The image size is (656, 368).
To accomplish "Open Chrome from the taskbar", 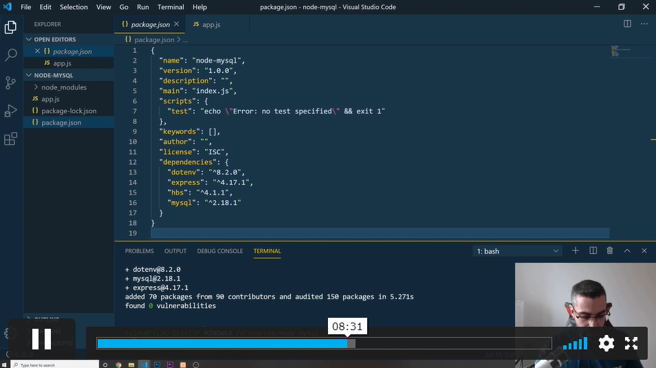I will [118, 365].
